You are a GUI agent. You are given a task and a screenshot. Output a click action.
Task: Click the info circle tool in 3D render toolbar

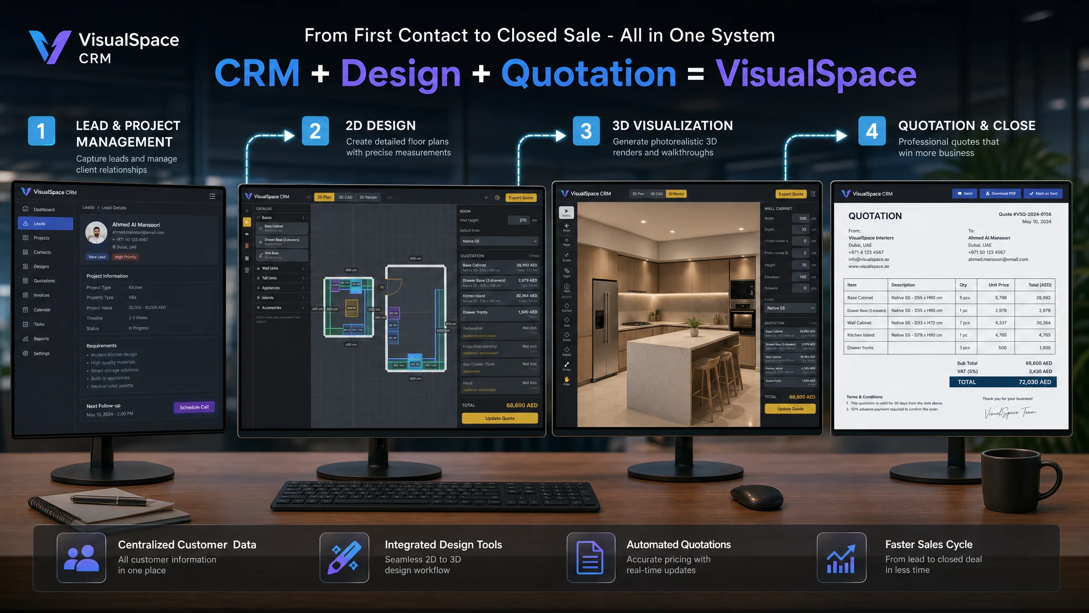pos(566,287)
